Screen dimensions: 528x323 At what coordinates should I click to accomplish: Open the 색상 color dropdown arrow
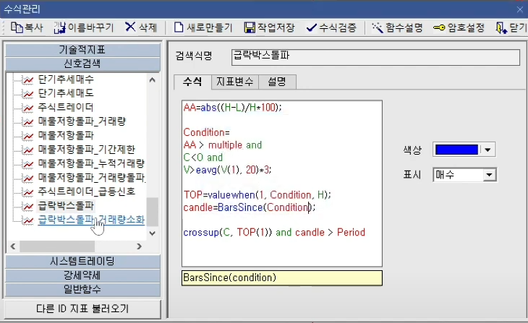tap(487, 150)
